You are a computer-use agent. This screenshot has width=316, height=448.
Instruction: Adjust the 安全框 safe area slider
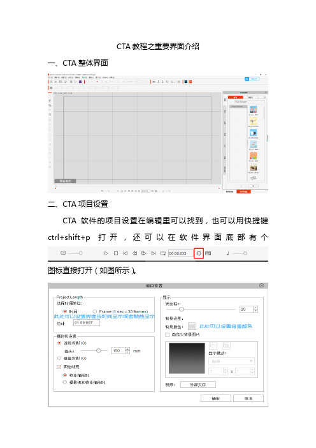point(201,309)
